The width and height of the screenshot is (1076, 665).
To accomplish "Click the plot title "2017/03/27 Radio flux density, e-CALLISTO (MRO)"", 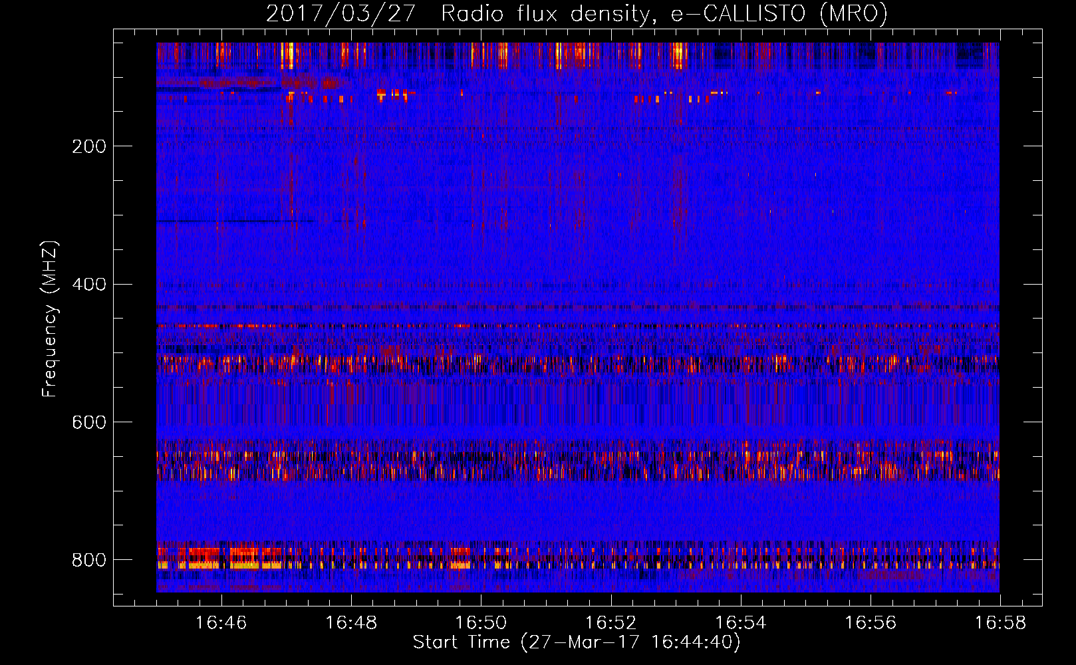I will point(577,13).
